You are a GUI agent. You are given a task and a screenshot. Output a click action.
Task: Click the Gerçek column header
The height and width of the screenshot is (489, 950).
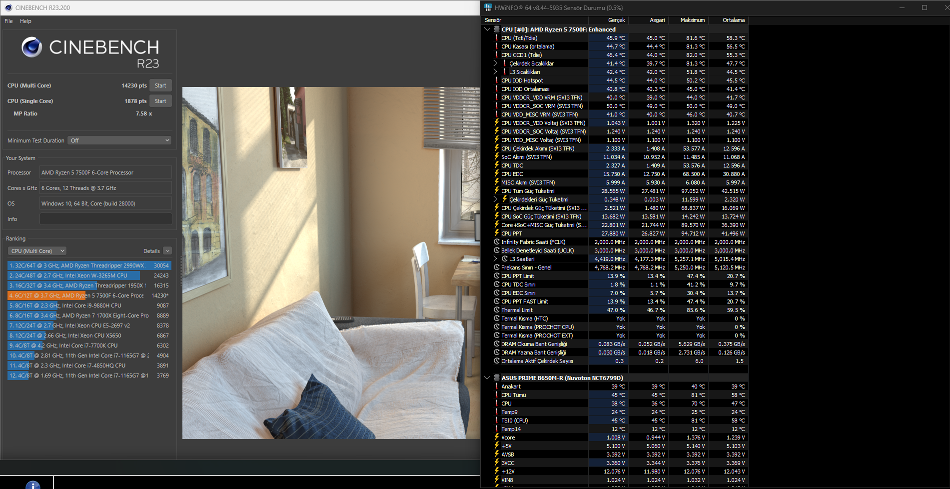pyautogui.click(x=609, y=20)
